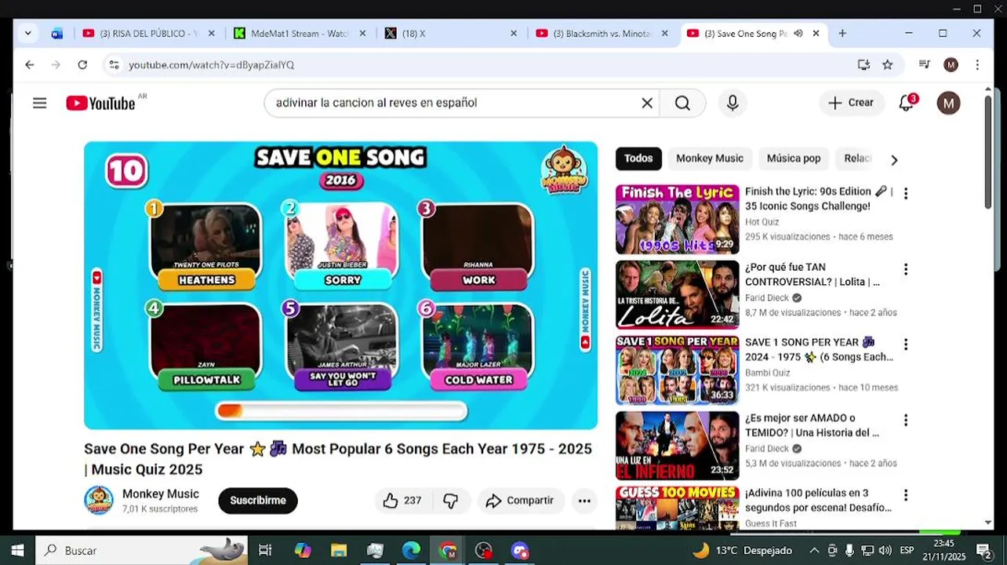Screen dimensions: 1007x565
Task: Open the notifications bell
Action: pyautogui.click(x=907, y=103)
